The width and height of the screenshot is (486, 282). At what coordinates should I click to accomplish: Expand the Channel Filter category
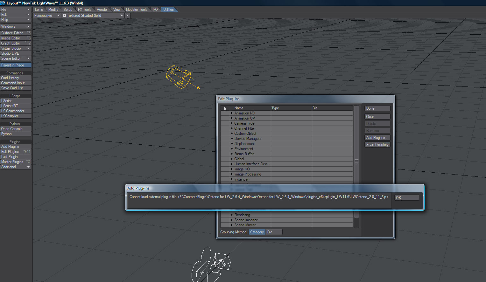232,128
